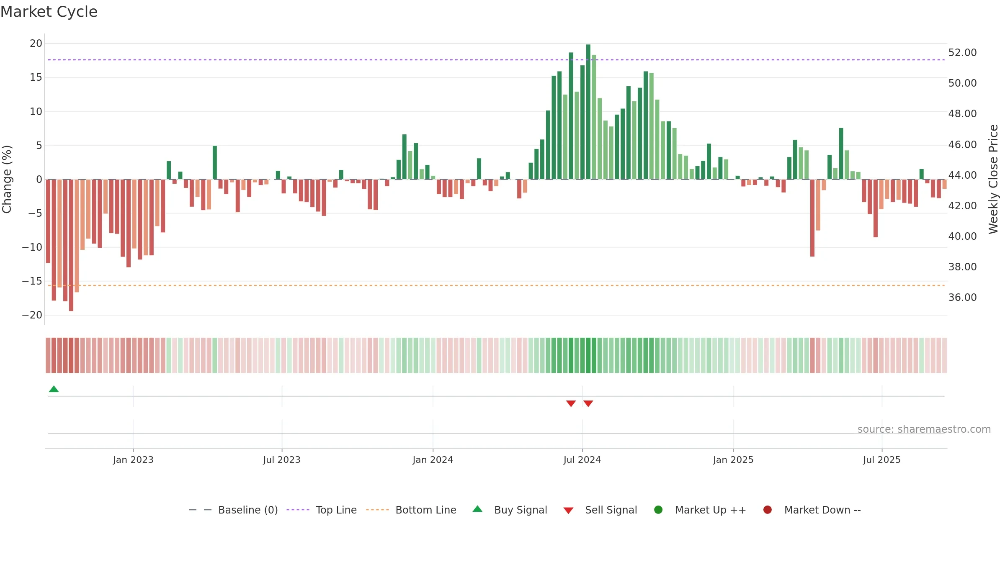Click the lowest red bar near −19%
Viewport: 1005px width, 565px height.
[x=71, y=245]
